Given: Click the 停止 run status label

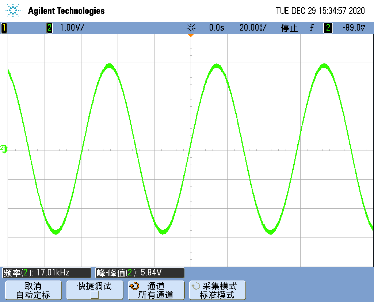Looking at the screenshot, I should click(289, 28).
